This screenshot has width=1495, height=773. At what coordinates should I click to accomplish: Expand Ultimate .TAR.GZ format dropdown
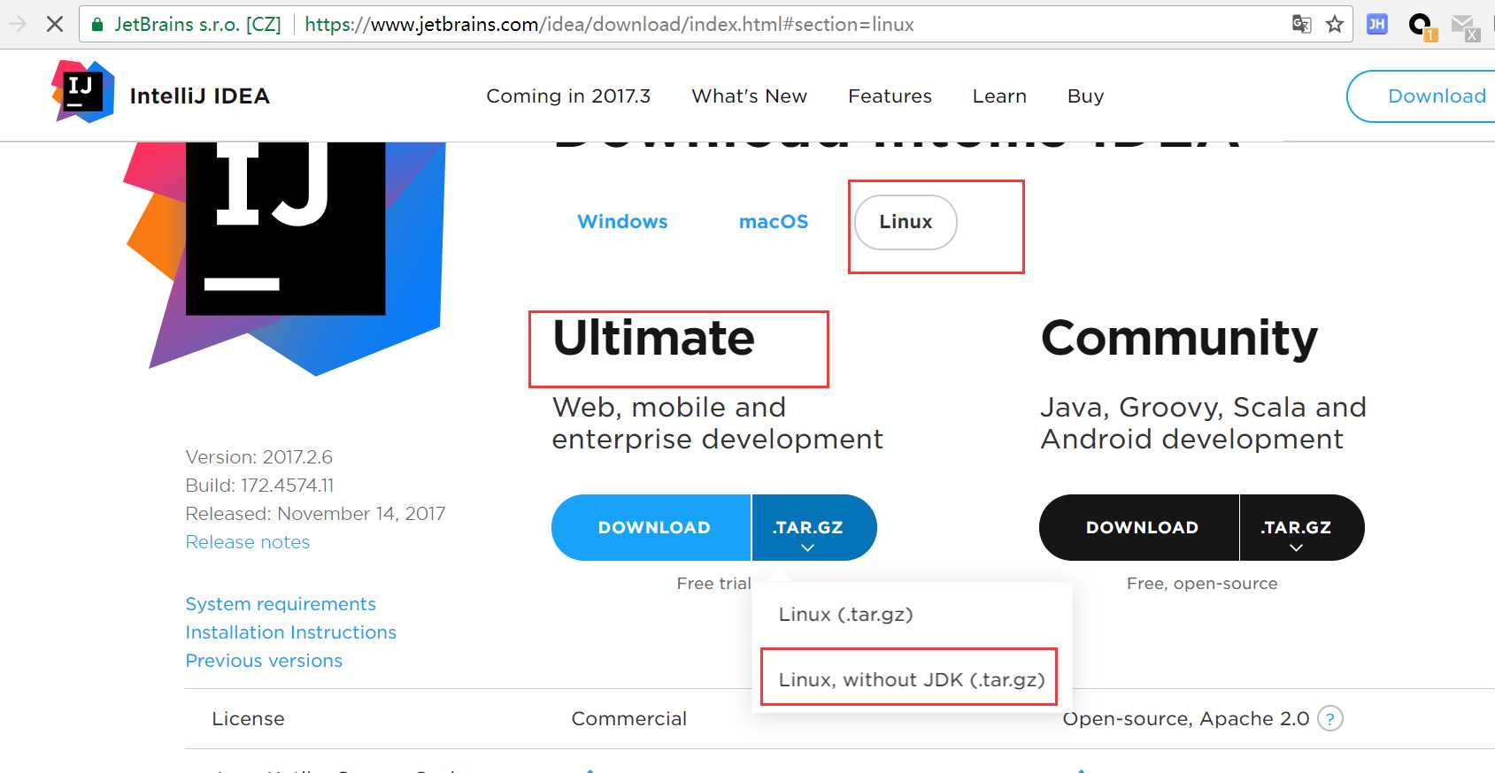coord(813,527)
